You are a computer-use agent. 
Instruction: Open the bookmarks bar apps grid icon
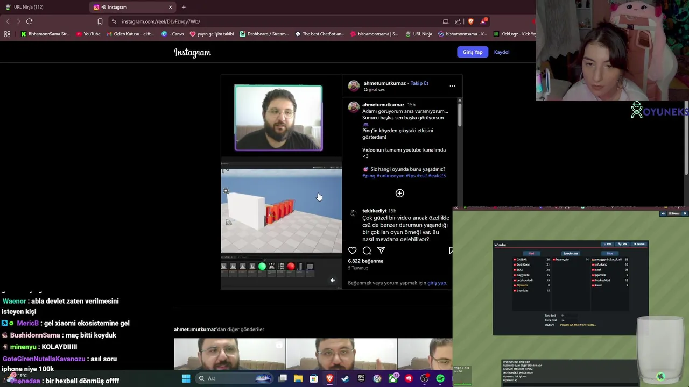tap(7, 34)
